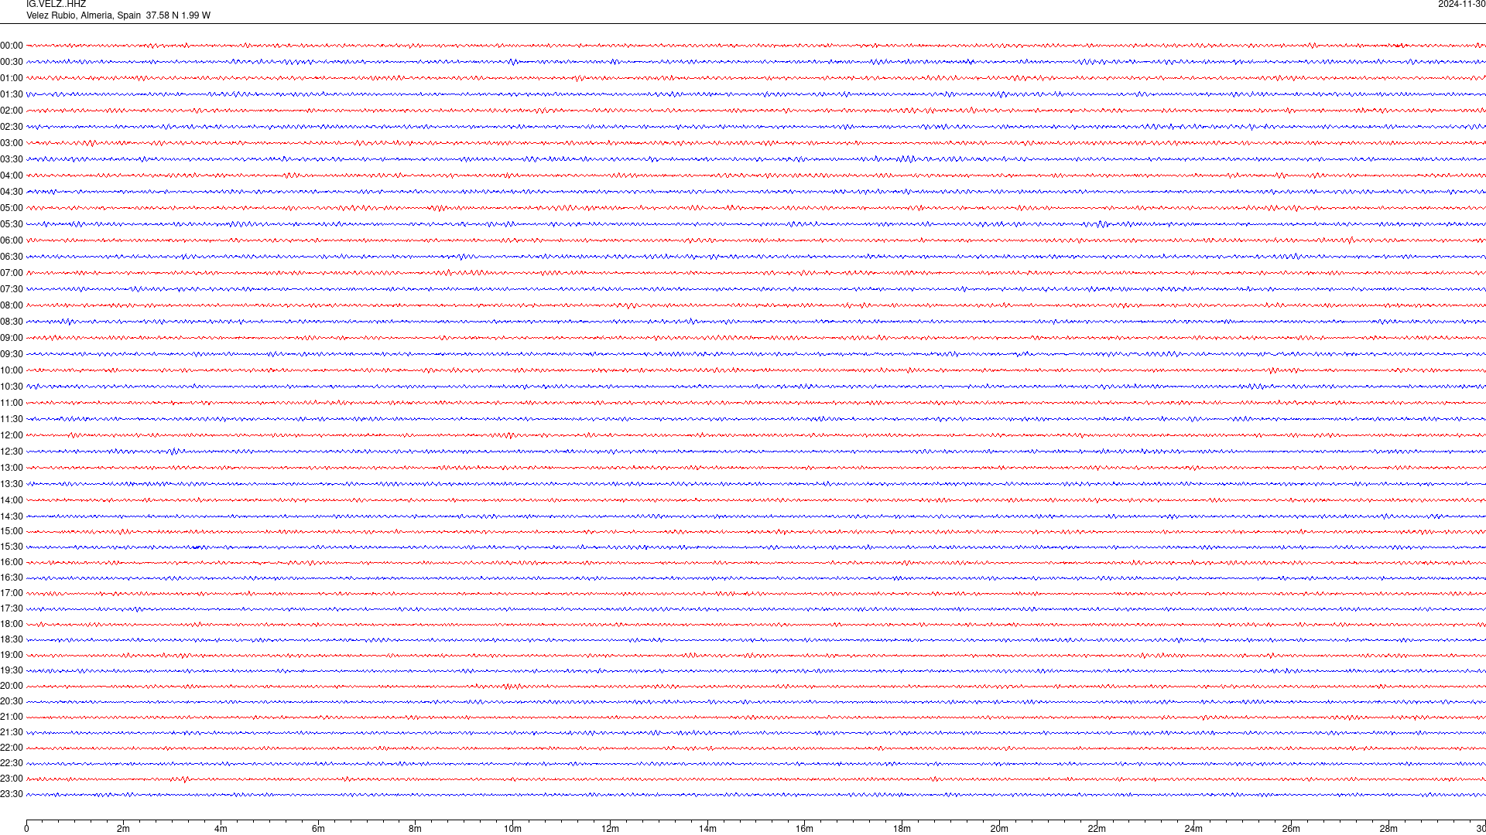Select the 03:00 trace label
This screenshot has height=835, width=1486.
[12, 143]
